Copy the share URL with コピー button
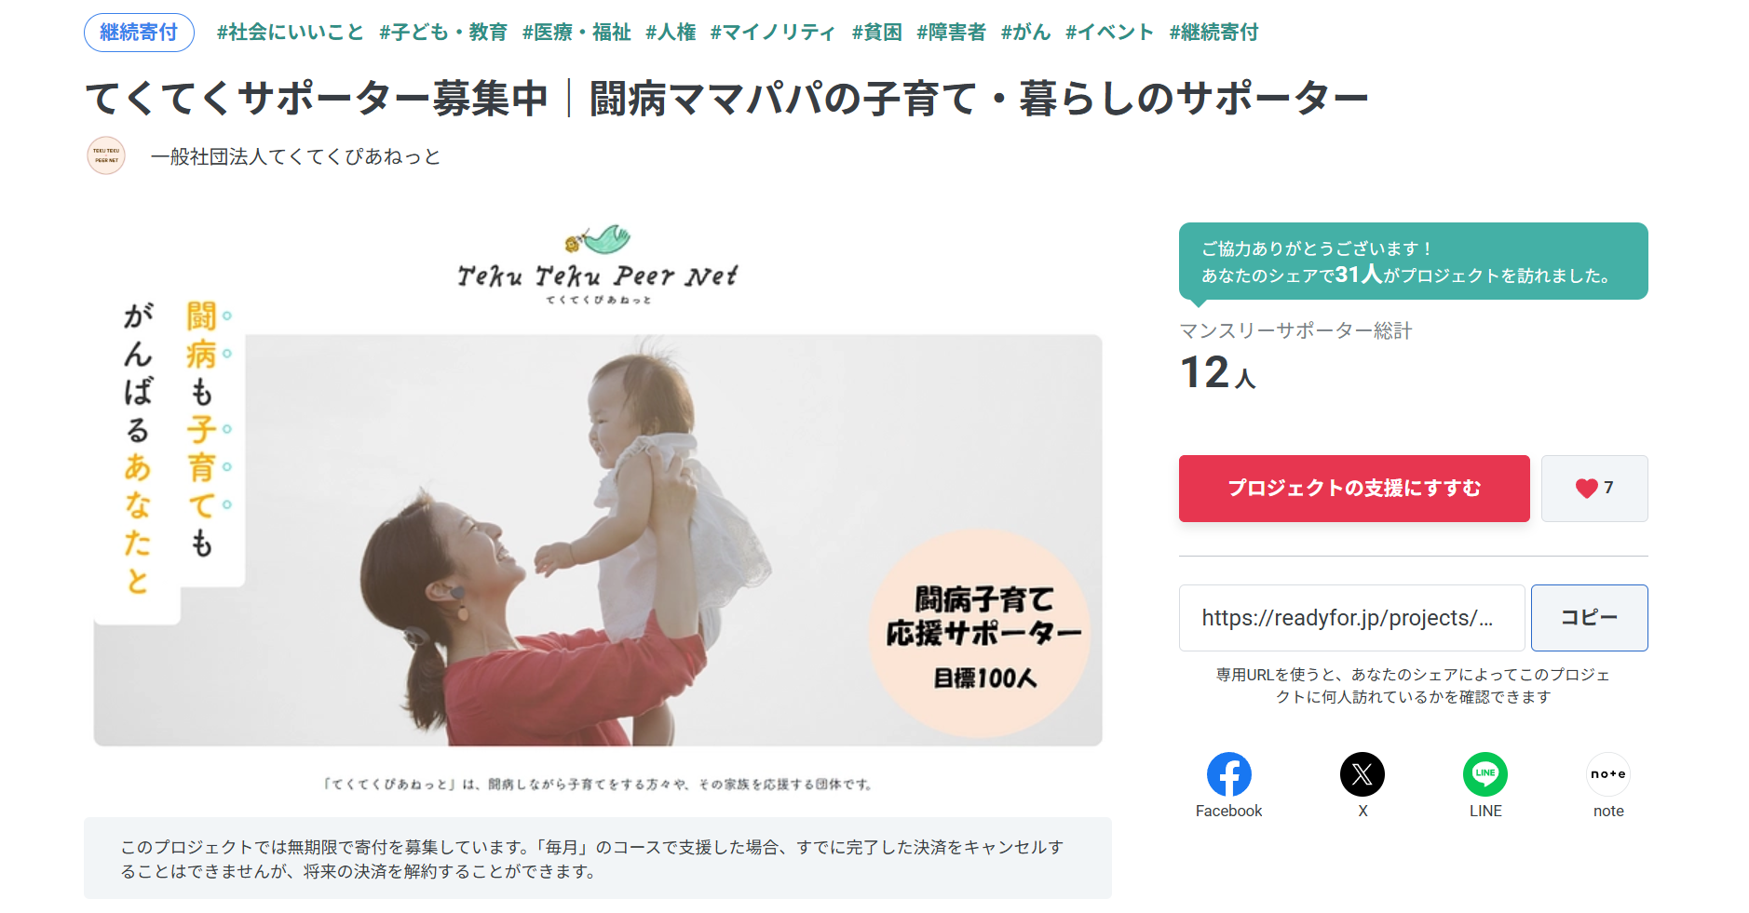Viewport: 1749px width, 913px height. coord(1590,618)
